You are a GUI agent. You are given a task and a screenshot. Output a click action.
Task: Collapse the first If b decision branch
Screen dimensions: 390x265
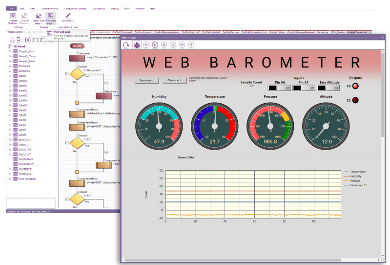(67, 143)
